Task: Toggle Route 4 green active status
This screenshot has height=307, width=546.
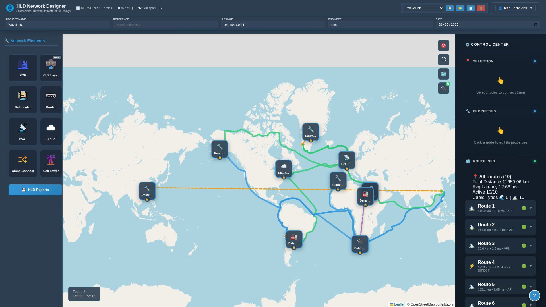Action: click(x=524, y=266)
